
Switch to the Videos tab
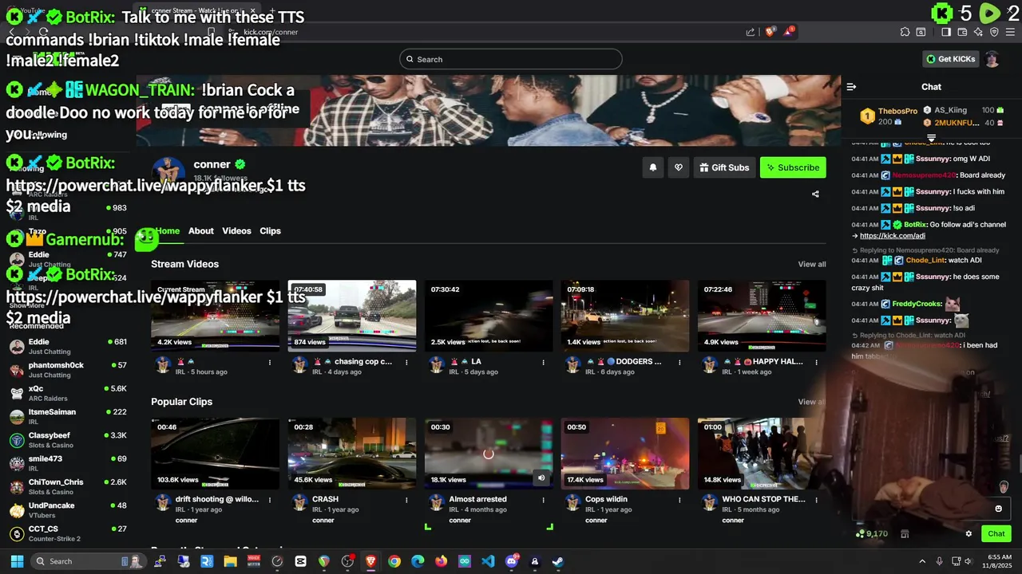coord(236,230)
